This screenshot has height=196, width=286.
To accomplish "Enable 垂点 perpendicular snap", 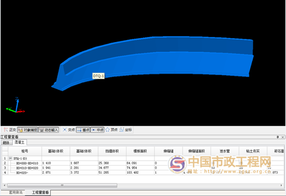I will point(83,130).
